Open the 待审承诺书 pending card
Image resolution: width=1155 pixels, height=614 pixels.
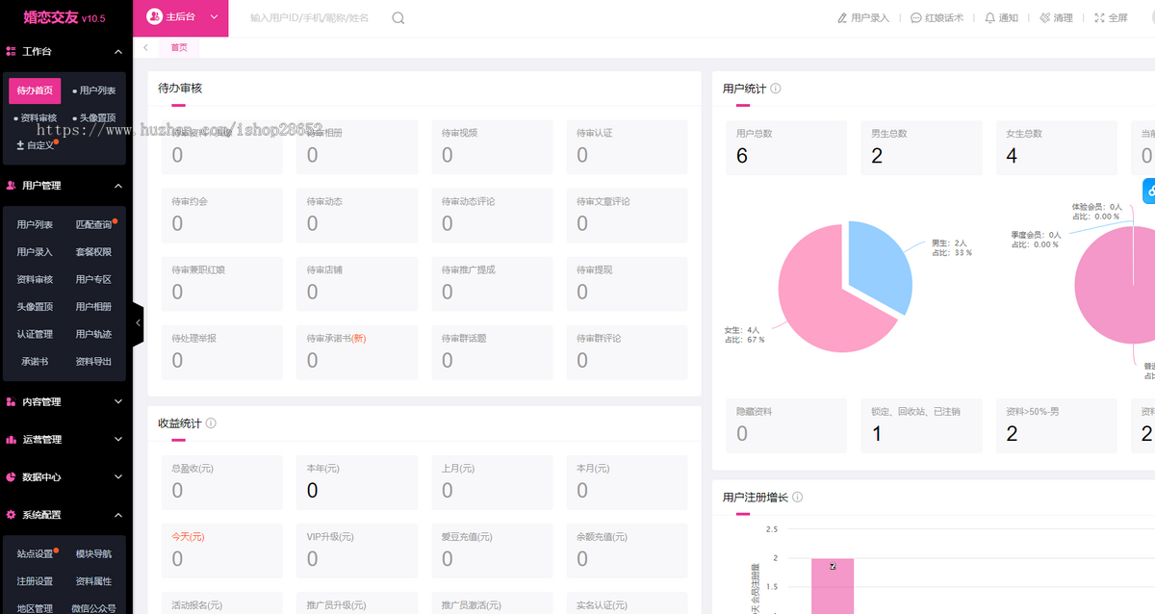click(x=357, y=352)
